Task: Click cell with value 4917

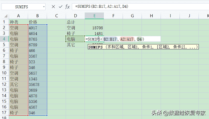Action: pos(37,28)
